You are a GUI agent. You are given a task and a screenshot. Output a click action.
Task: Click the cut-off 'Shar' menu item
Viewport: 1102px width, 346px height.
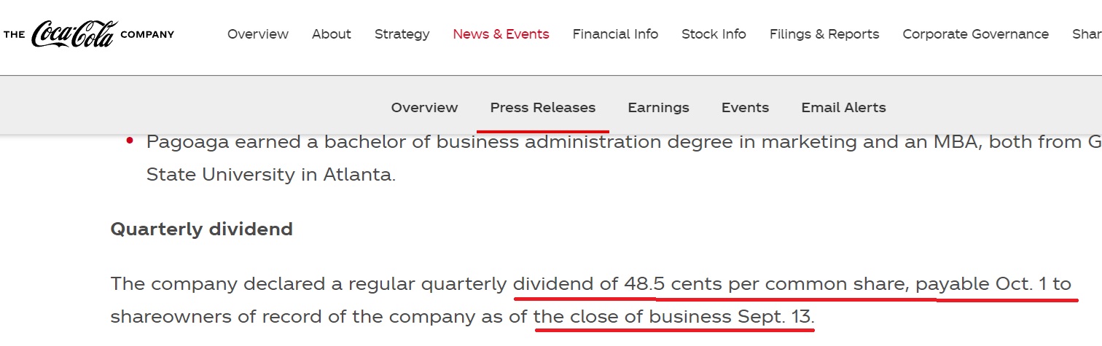point(1087,34)
